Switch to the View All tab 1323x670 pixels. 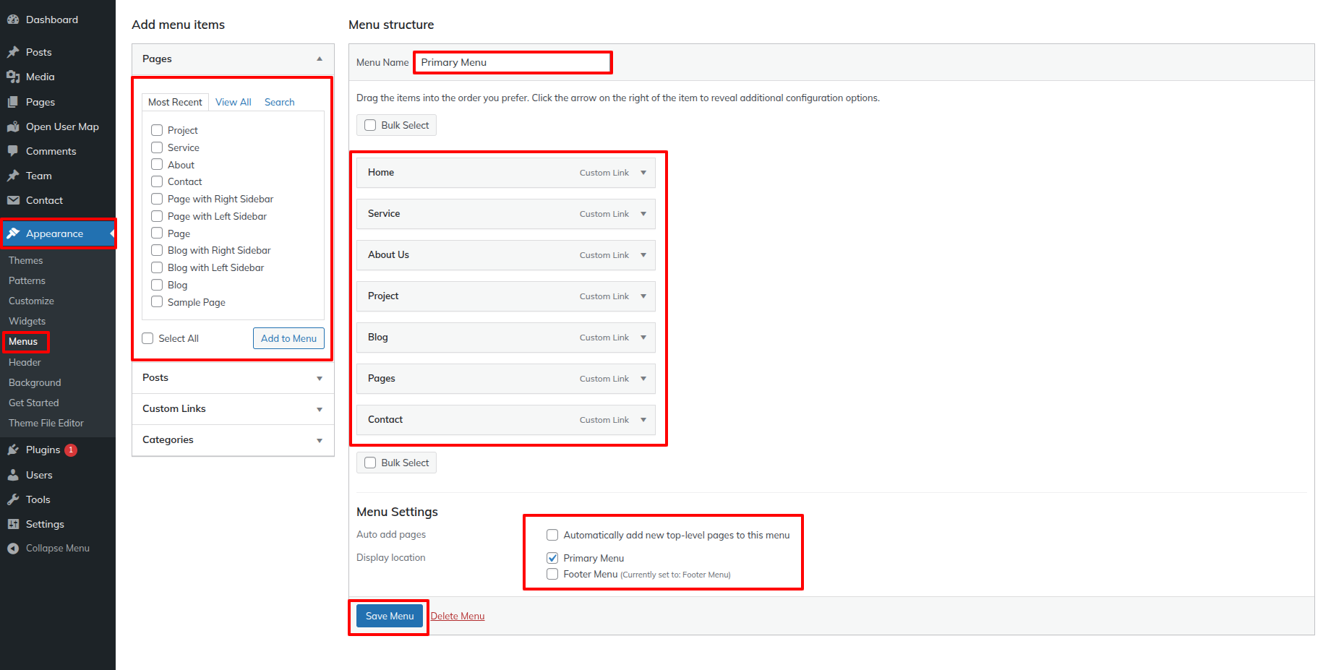coord(233,102)
